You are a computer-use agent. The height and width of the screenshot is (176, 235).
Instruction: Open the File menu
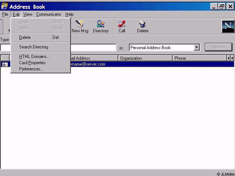pos(5,14)
